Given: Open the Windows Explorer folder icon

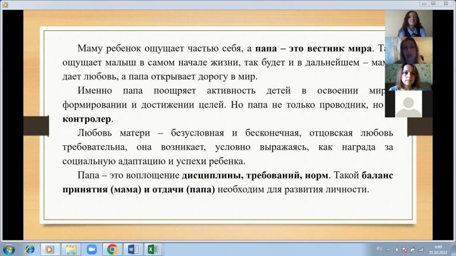Looking at the screenshot, I should [70, 249].
